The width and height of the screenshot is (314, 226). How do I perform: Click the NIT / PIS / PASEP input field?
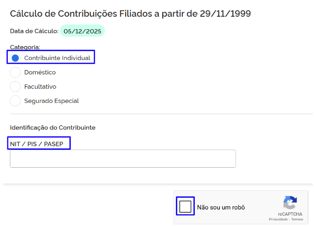pyautogui.click(x=123, y=159)
